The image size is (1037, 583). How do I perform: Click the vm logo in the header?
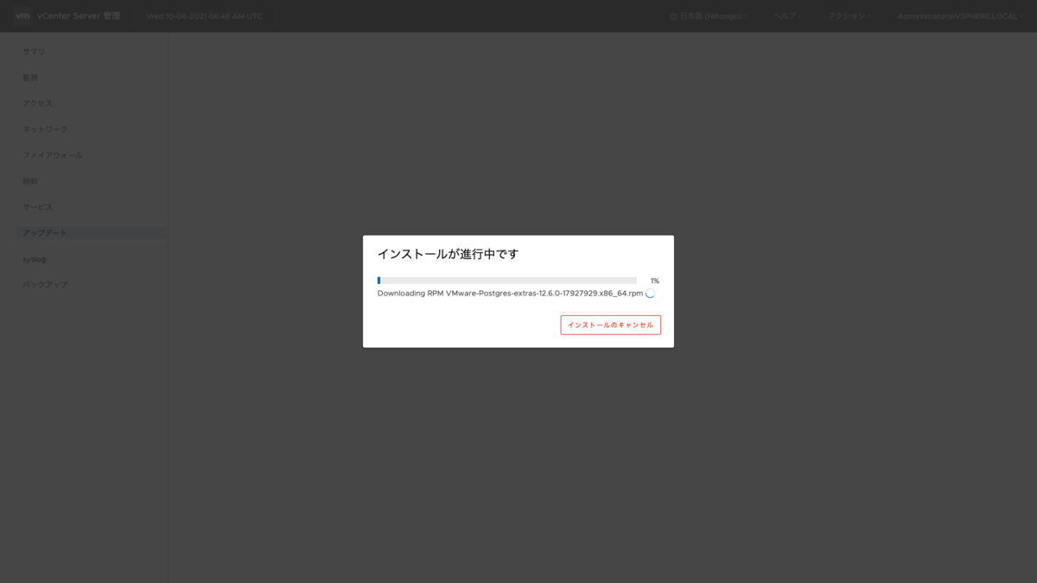22,16
